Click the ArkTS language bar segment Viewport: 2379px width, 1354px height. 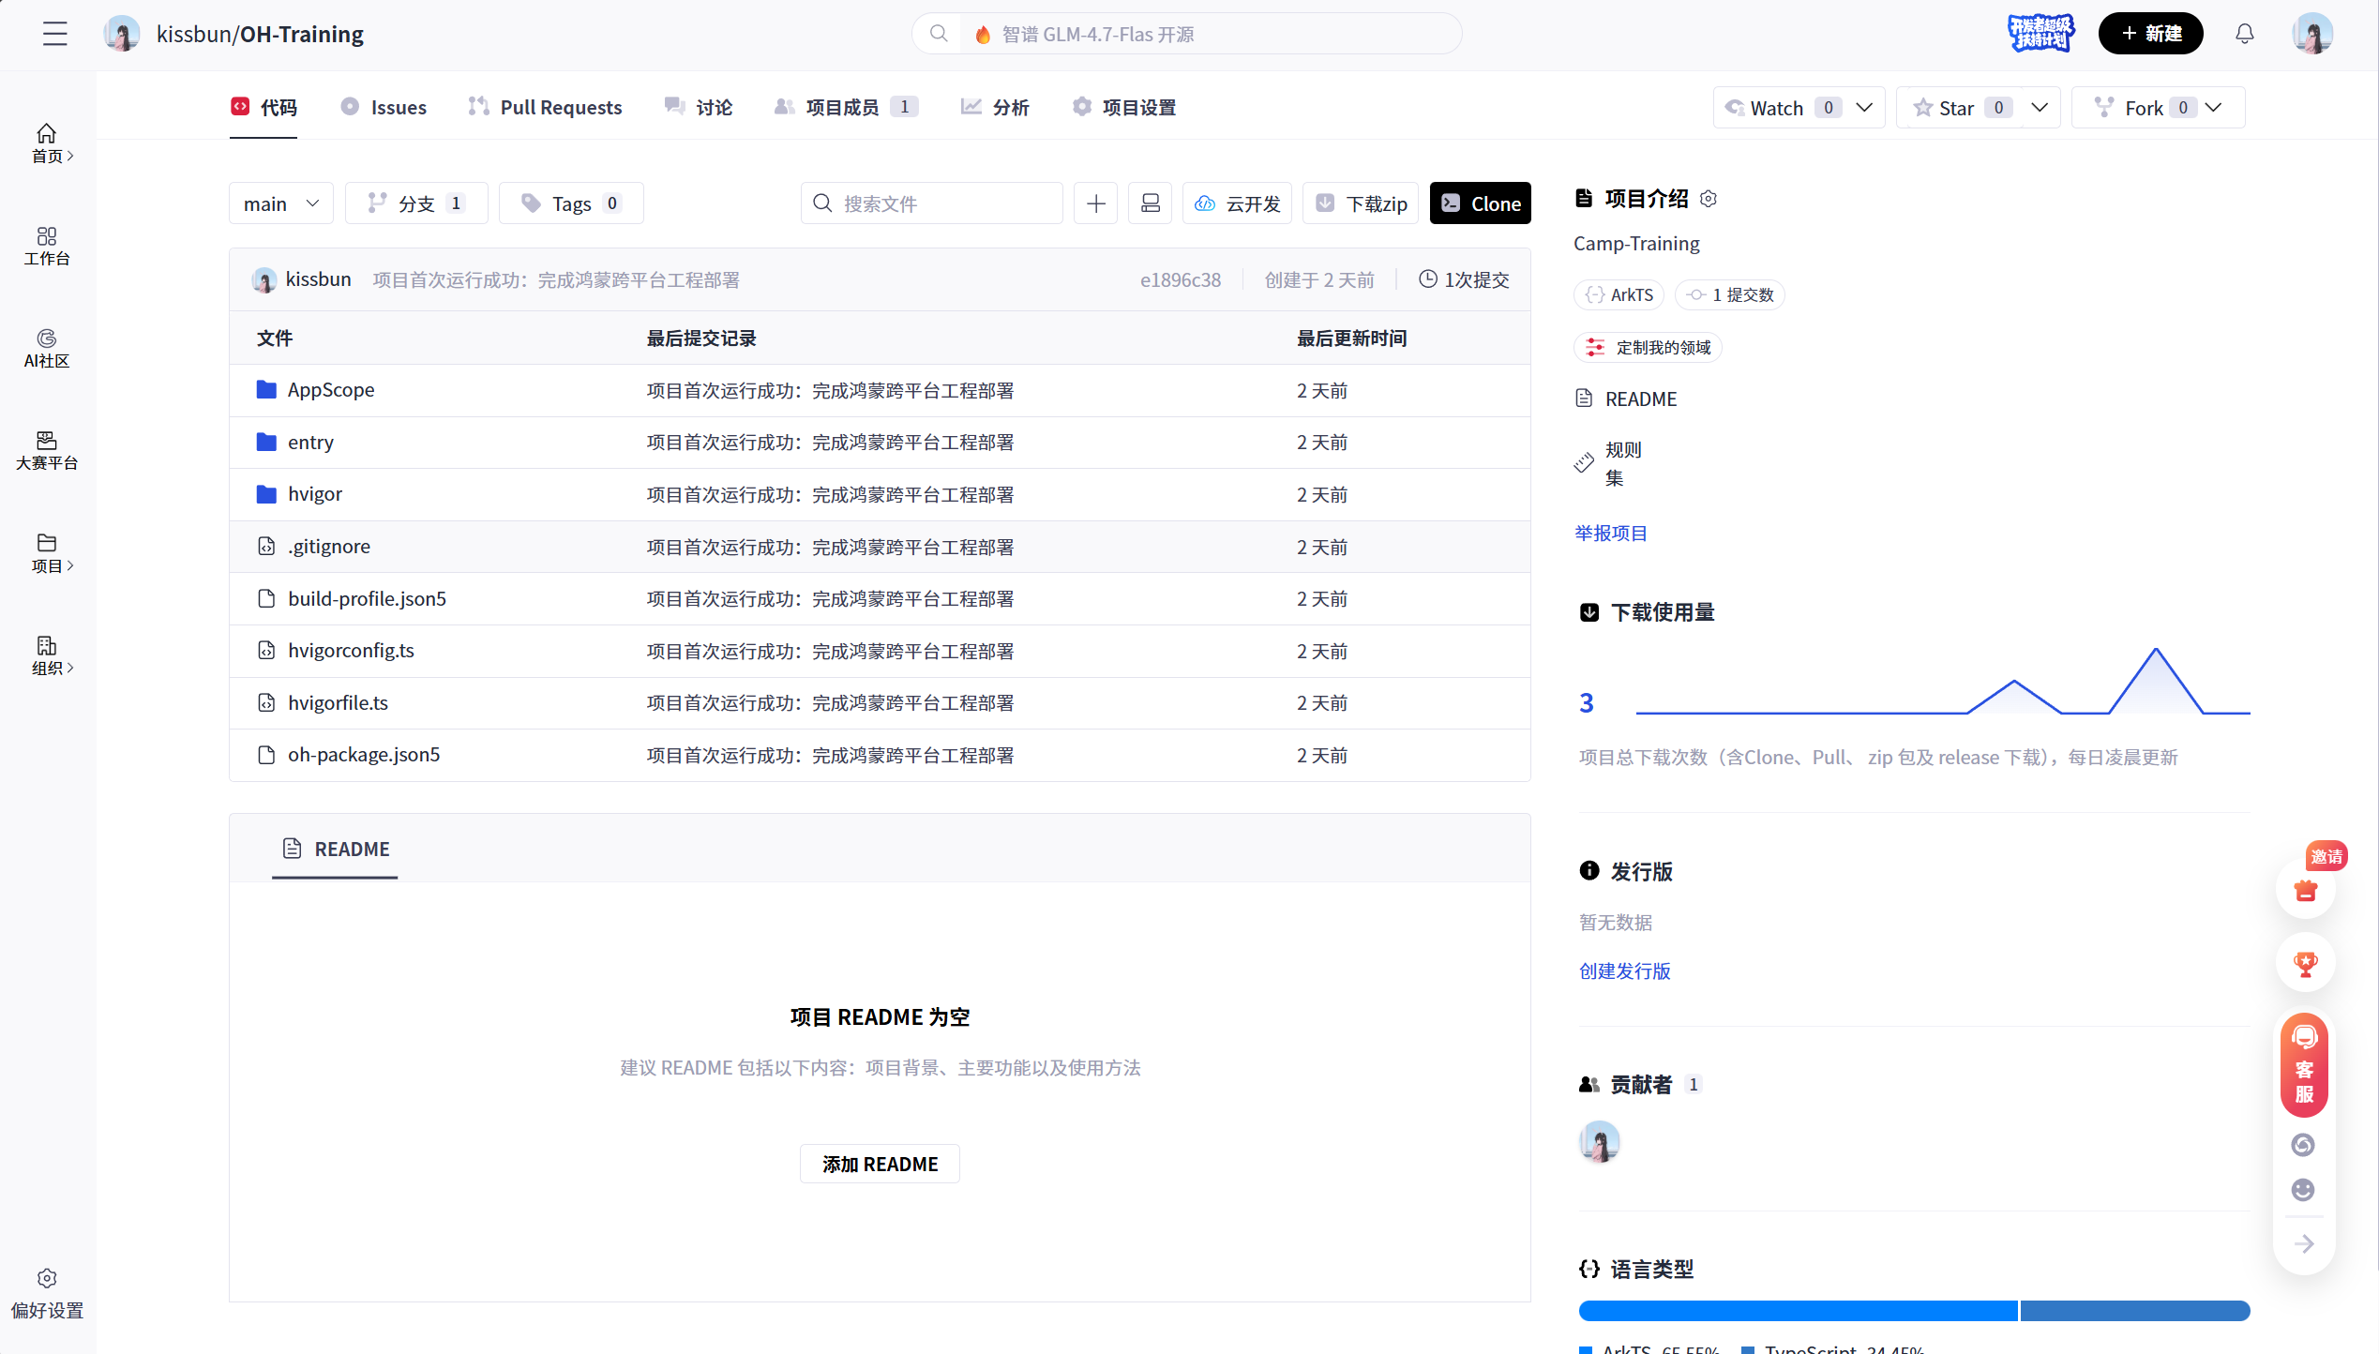[x=1797, y=1311]
